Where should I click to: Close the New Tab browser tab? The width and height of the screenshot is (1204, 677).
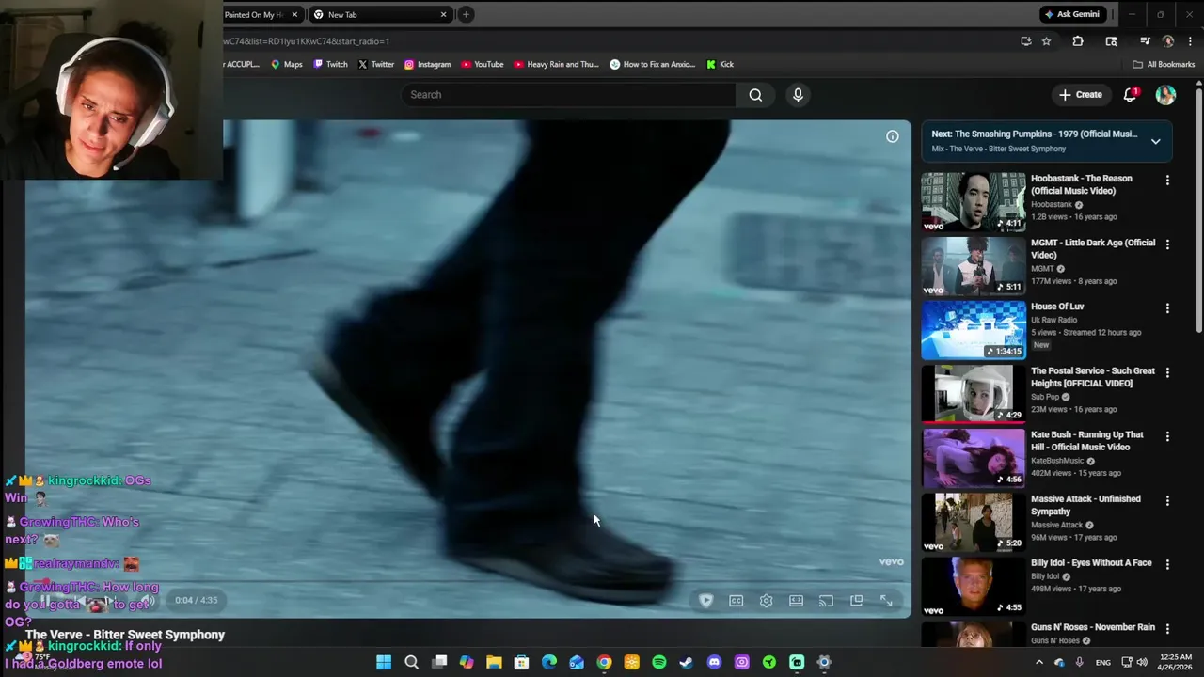(x=443, y=14)
